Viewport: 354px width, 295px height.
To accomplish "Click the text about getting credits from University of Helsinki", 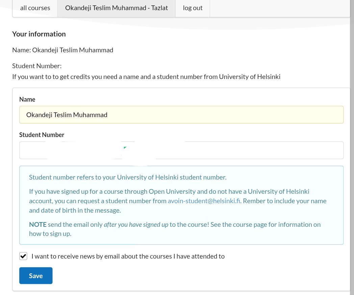I will (146, 77).
